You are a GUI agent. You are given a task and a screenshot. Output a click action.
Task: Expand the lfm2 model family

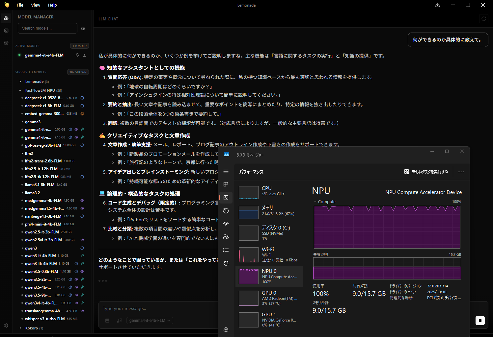(22, 154)
